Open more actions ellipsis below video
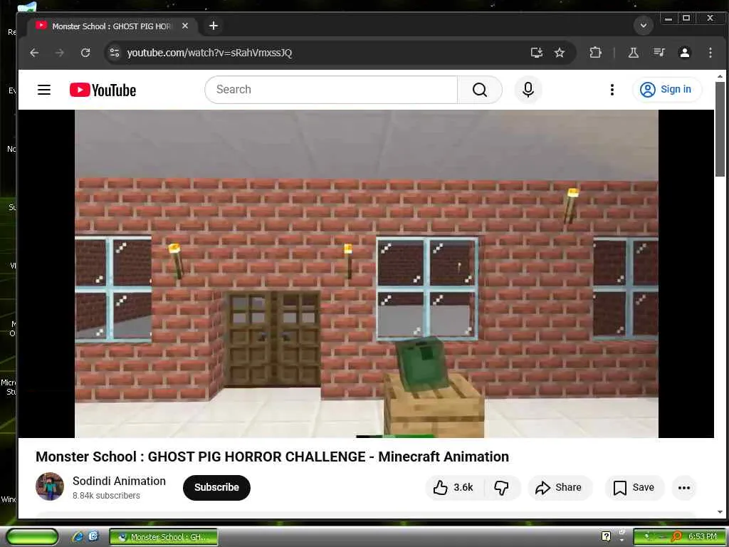The width and height of the screenshot is (729, 547). 684,487
